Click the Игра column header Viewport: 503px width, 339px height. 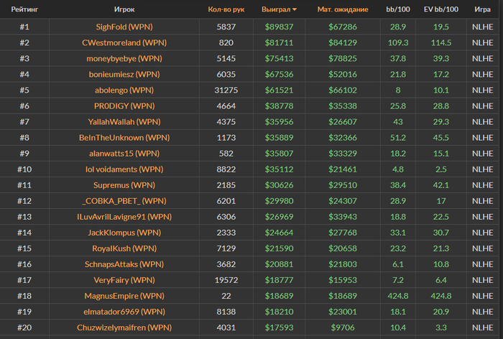pyautogui.click(x=482, y=9)
